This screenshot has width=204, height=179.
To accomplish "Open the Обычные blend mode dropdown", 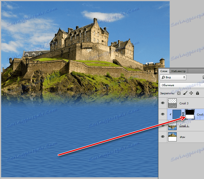I will pos(182,85).
